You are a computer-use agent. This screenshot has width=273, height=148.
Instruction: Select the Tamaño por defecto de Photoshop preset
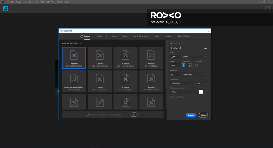point(74,81)
